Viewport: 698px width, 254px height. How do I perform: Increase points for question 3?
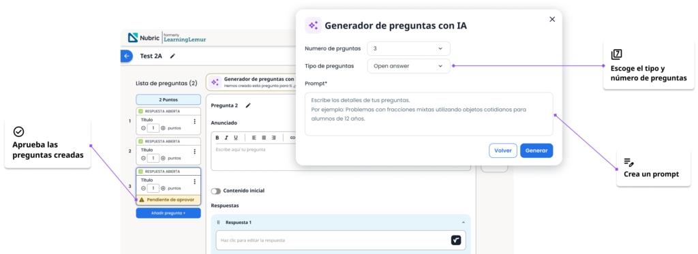[x=163, y=188]
